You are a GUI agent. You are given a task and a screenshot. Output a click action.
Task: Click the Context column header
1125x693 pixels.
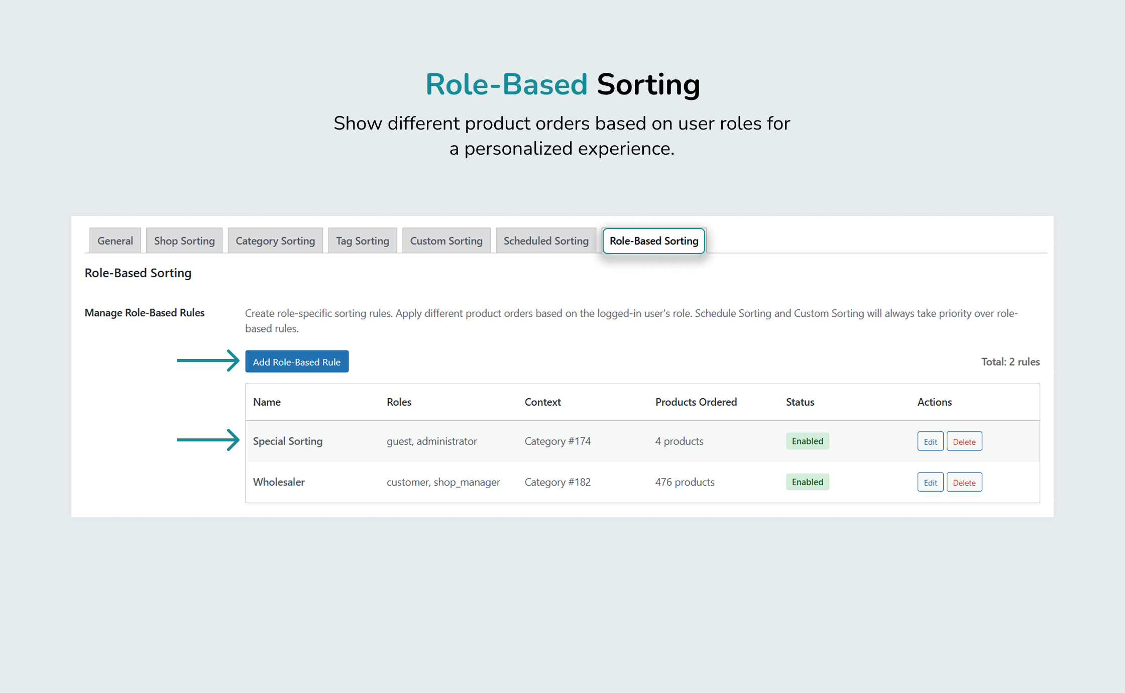(542, 402)
